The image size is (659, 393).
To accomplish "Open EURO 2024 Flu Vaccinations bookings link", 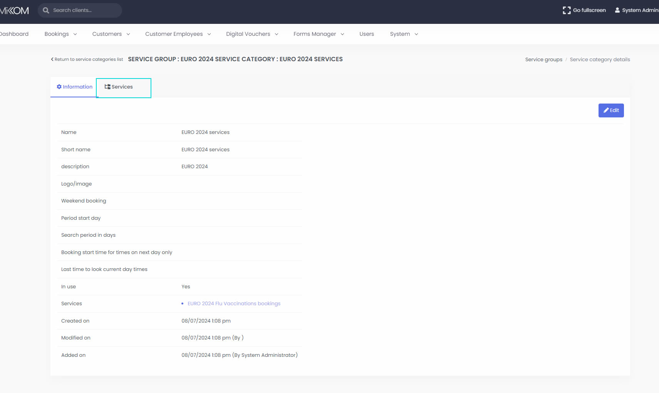I will (x=234, y=304).
